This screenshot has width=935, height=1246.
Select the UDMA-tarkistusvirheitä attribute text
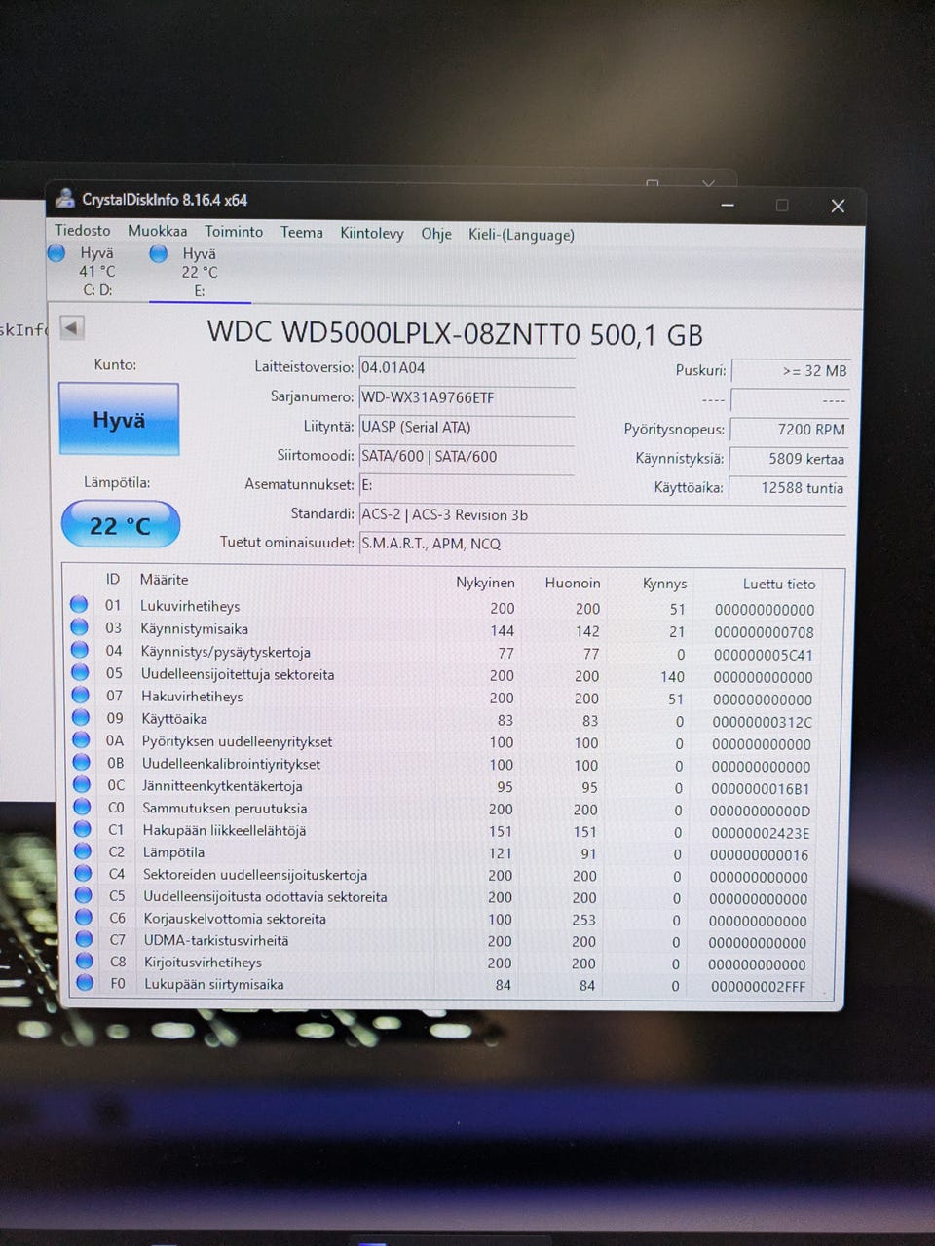(x=216, y=940)
